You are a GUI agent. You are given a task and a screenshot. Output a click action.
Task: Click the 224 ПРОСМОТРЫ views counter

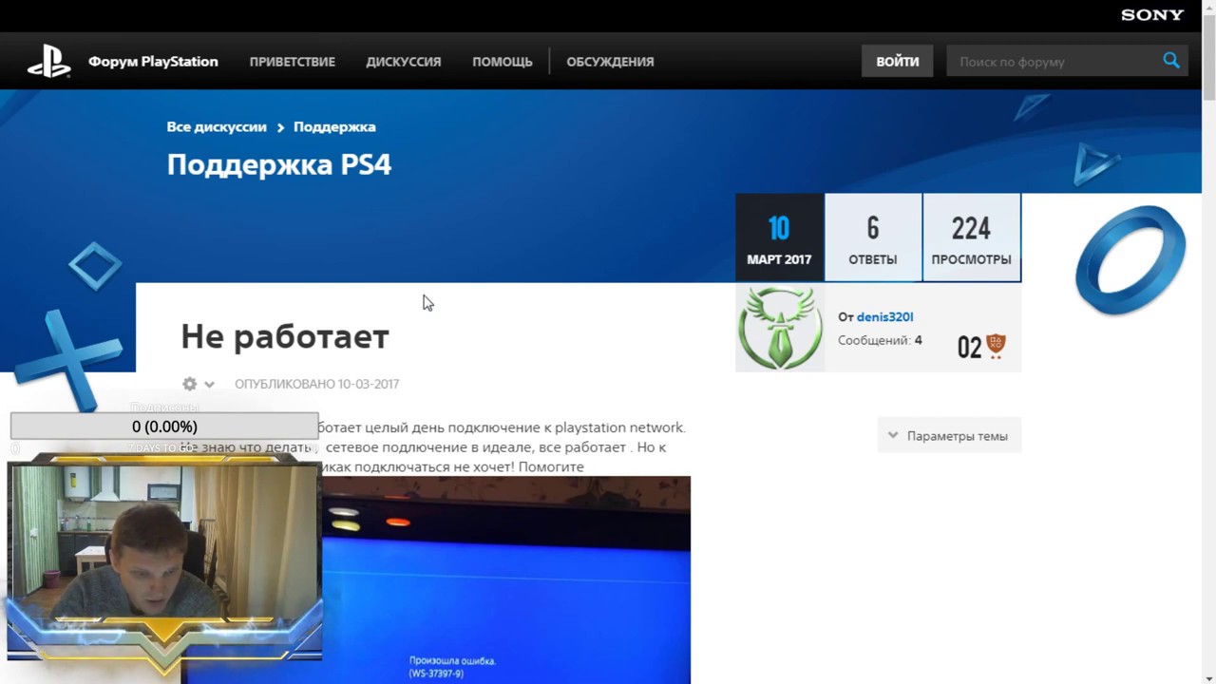click(971, 237)
